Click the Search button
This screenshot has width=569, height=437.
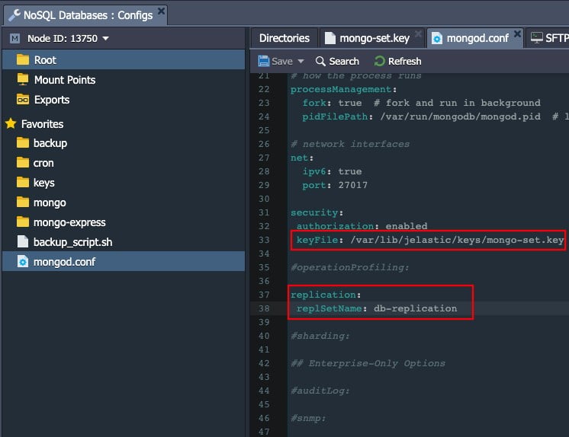pos(337,61)
